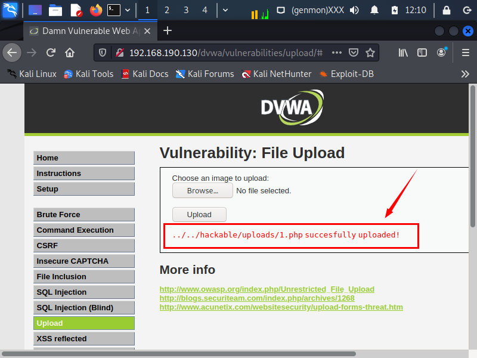
Task: Go to the Firefox home page
Action: pos(70,53)
